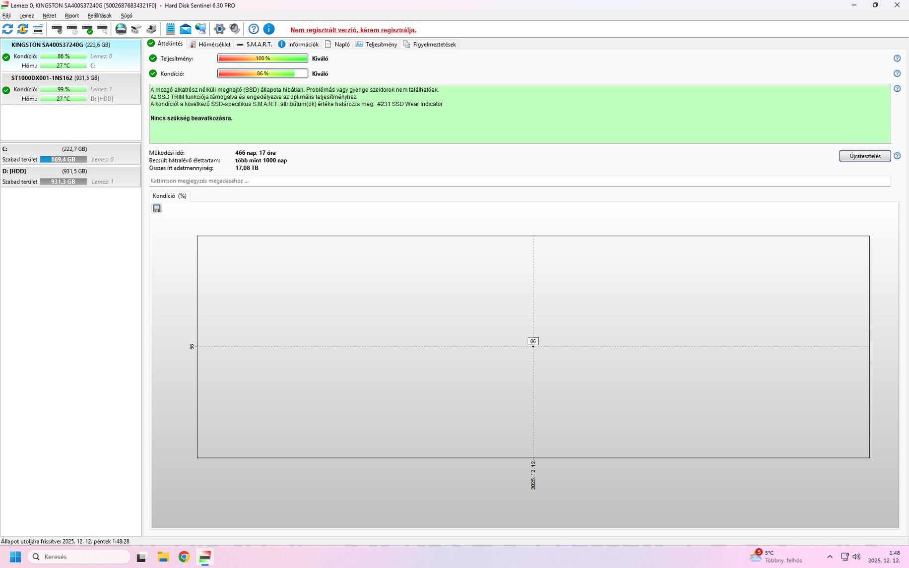Switch to the Áttekintés tab

click(x=166, y=44)
